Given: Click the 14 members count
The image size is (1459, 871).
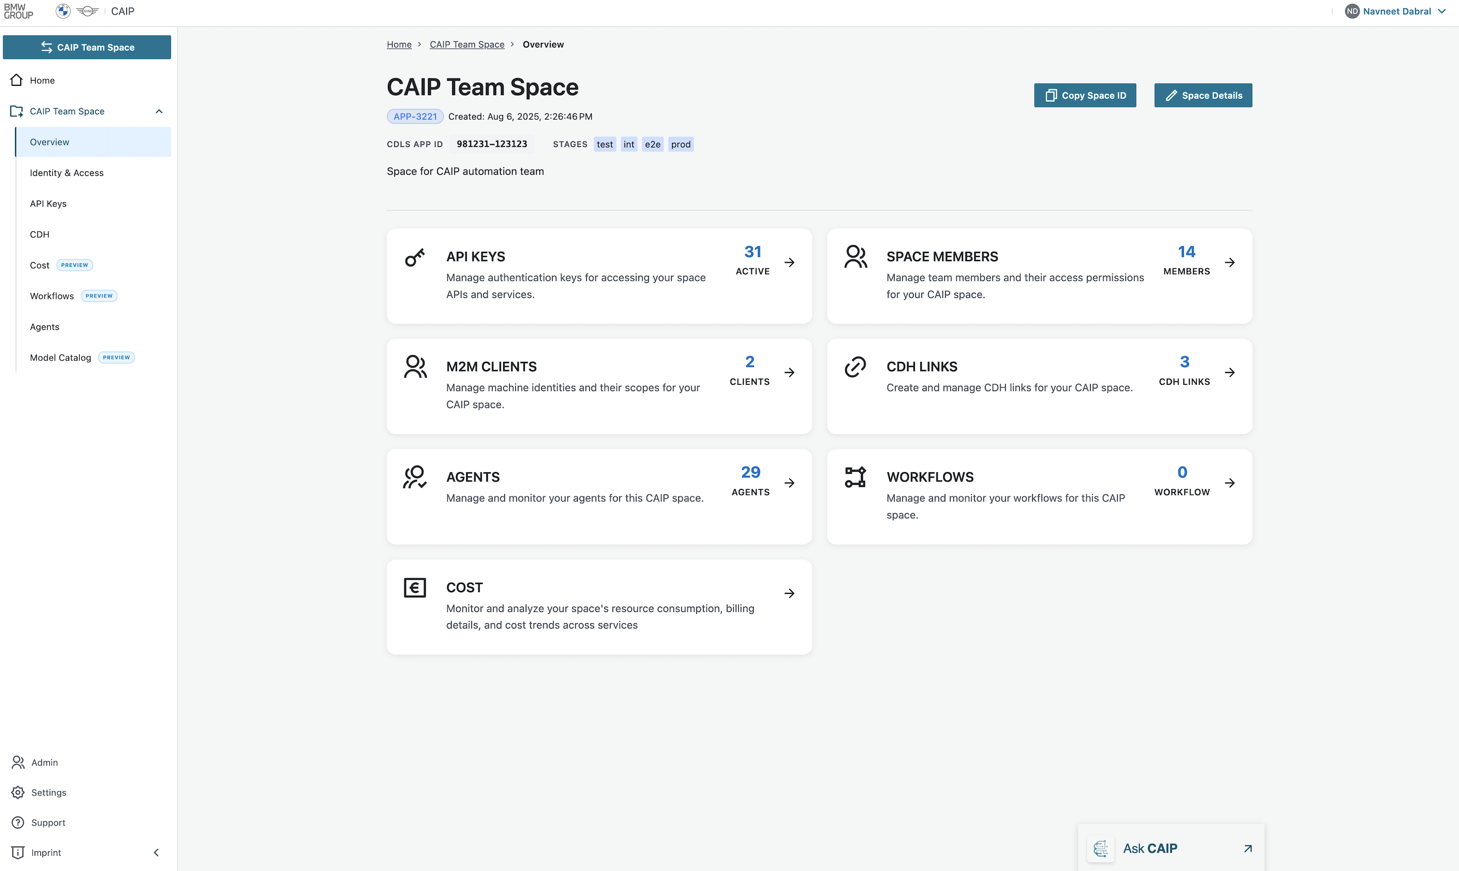Looking at the screenshot, I should pos(1186,252).
